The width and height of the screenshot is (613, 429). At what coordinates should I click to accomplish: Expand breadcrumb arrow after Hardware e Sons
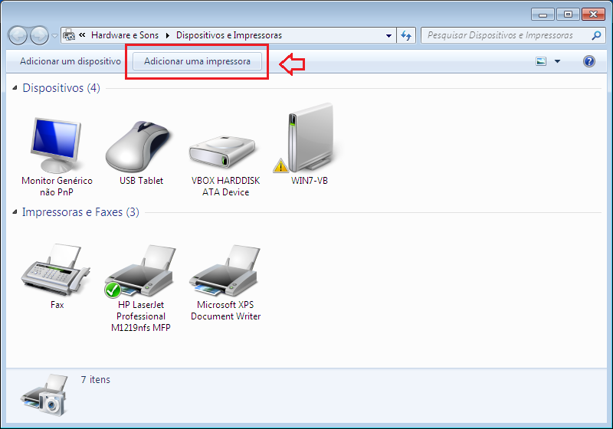click(x=168, y=35)
